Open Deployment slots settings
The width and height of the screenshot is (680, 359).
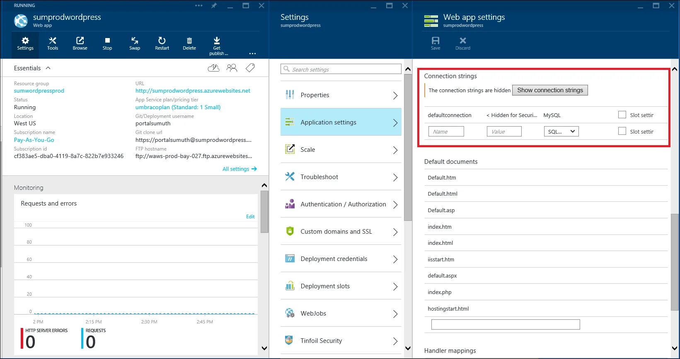click(341, 286)
